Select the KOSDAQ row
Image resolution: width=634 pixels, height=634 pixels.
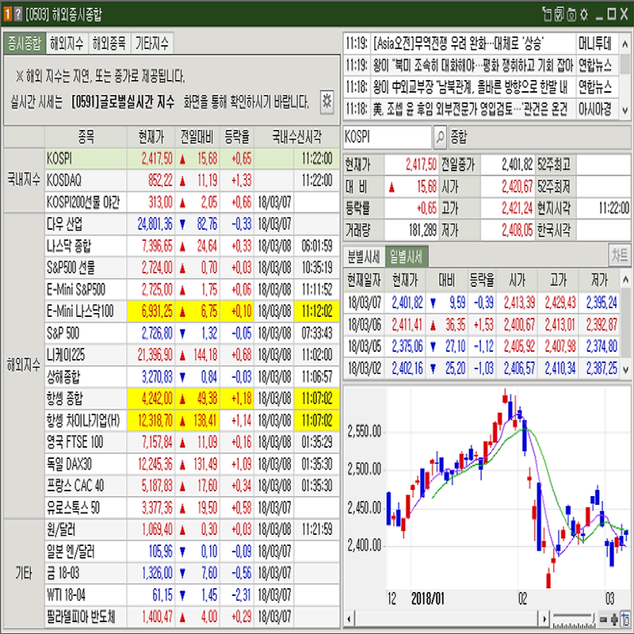pyautogui.click(x=192, y=181)
